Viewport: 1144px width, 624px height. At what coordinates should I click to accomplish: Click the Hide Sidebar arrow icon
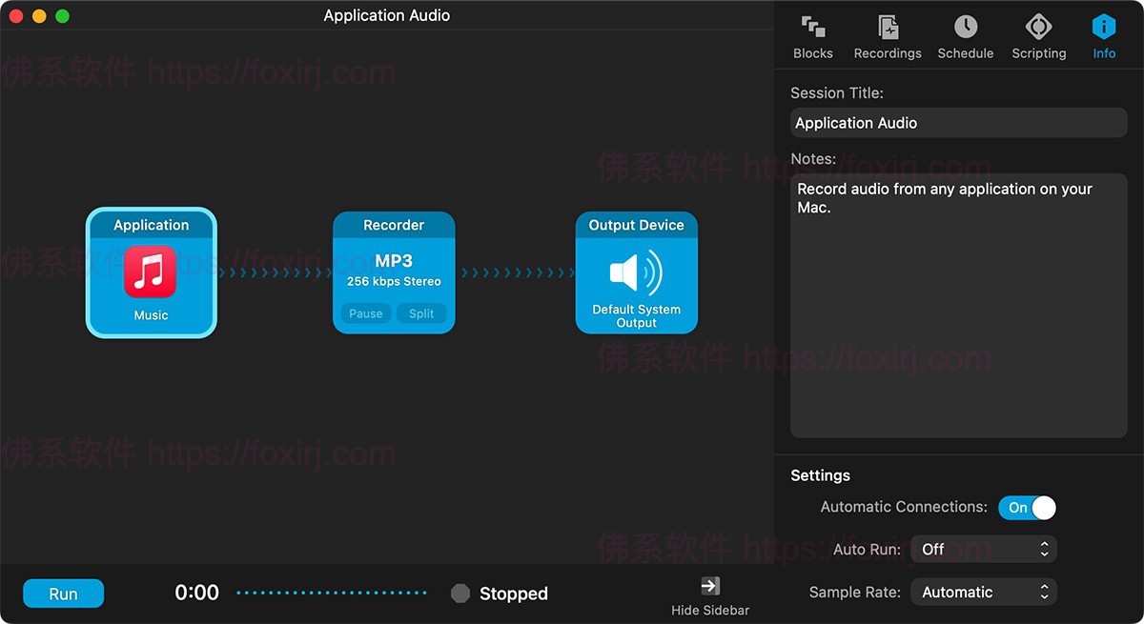click(708, 585)
